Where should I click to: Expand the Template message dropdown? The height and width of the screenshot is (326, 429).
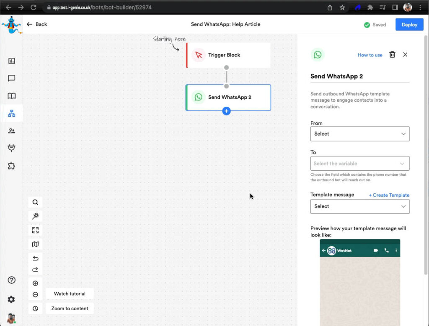click(x=359, y=206)
